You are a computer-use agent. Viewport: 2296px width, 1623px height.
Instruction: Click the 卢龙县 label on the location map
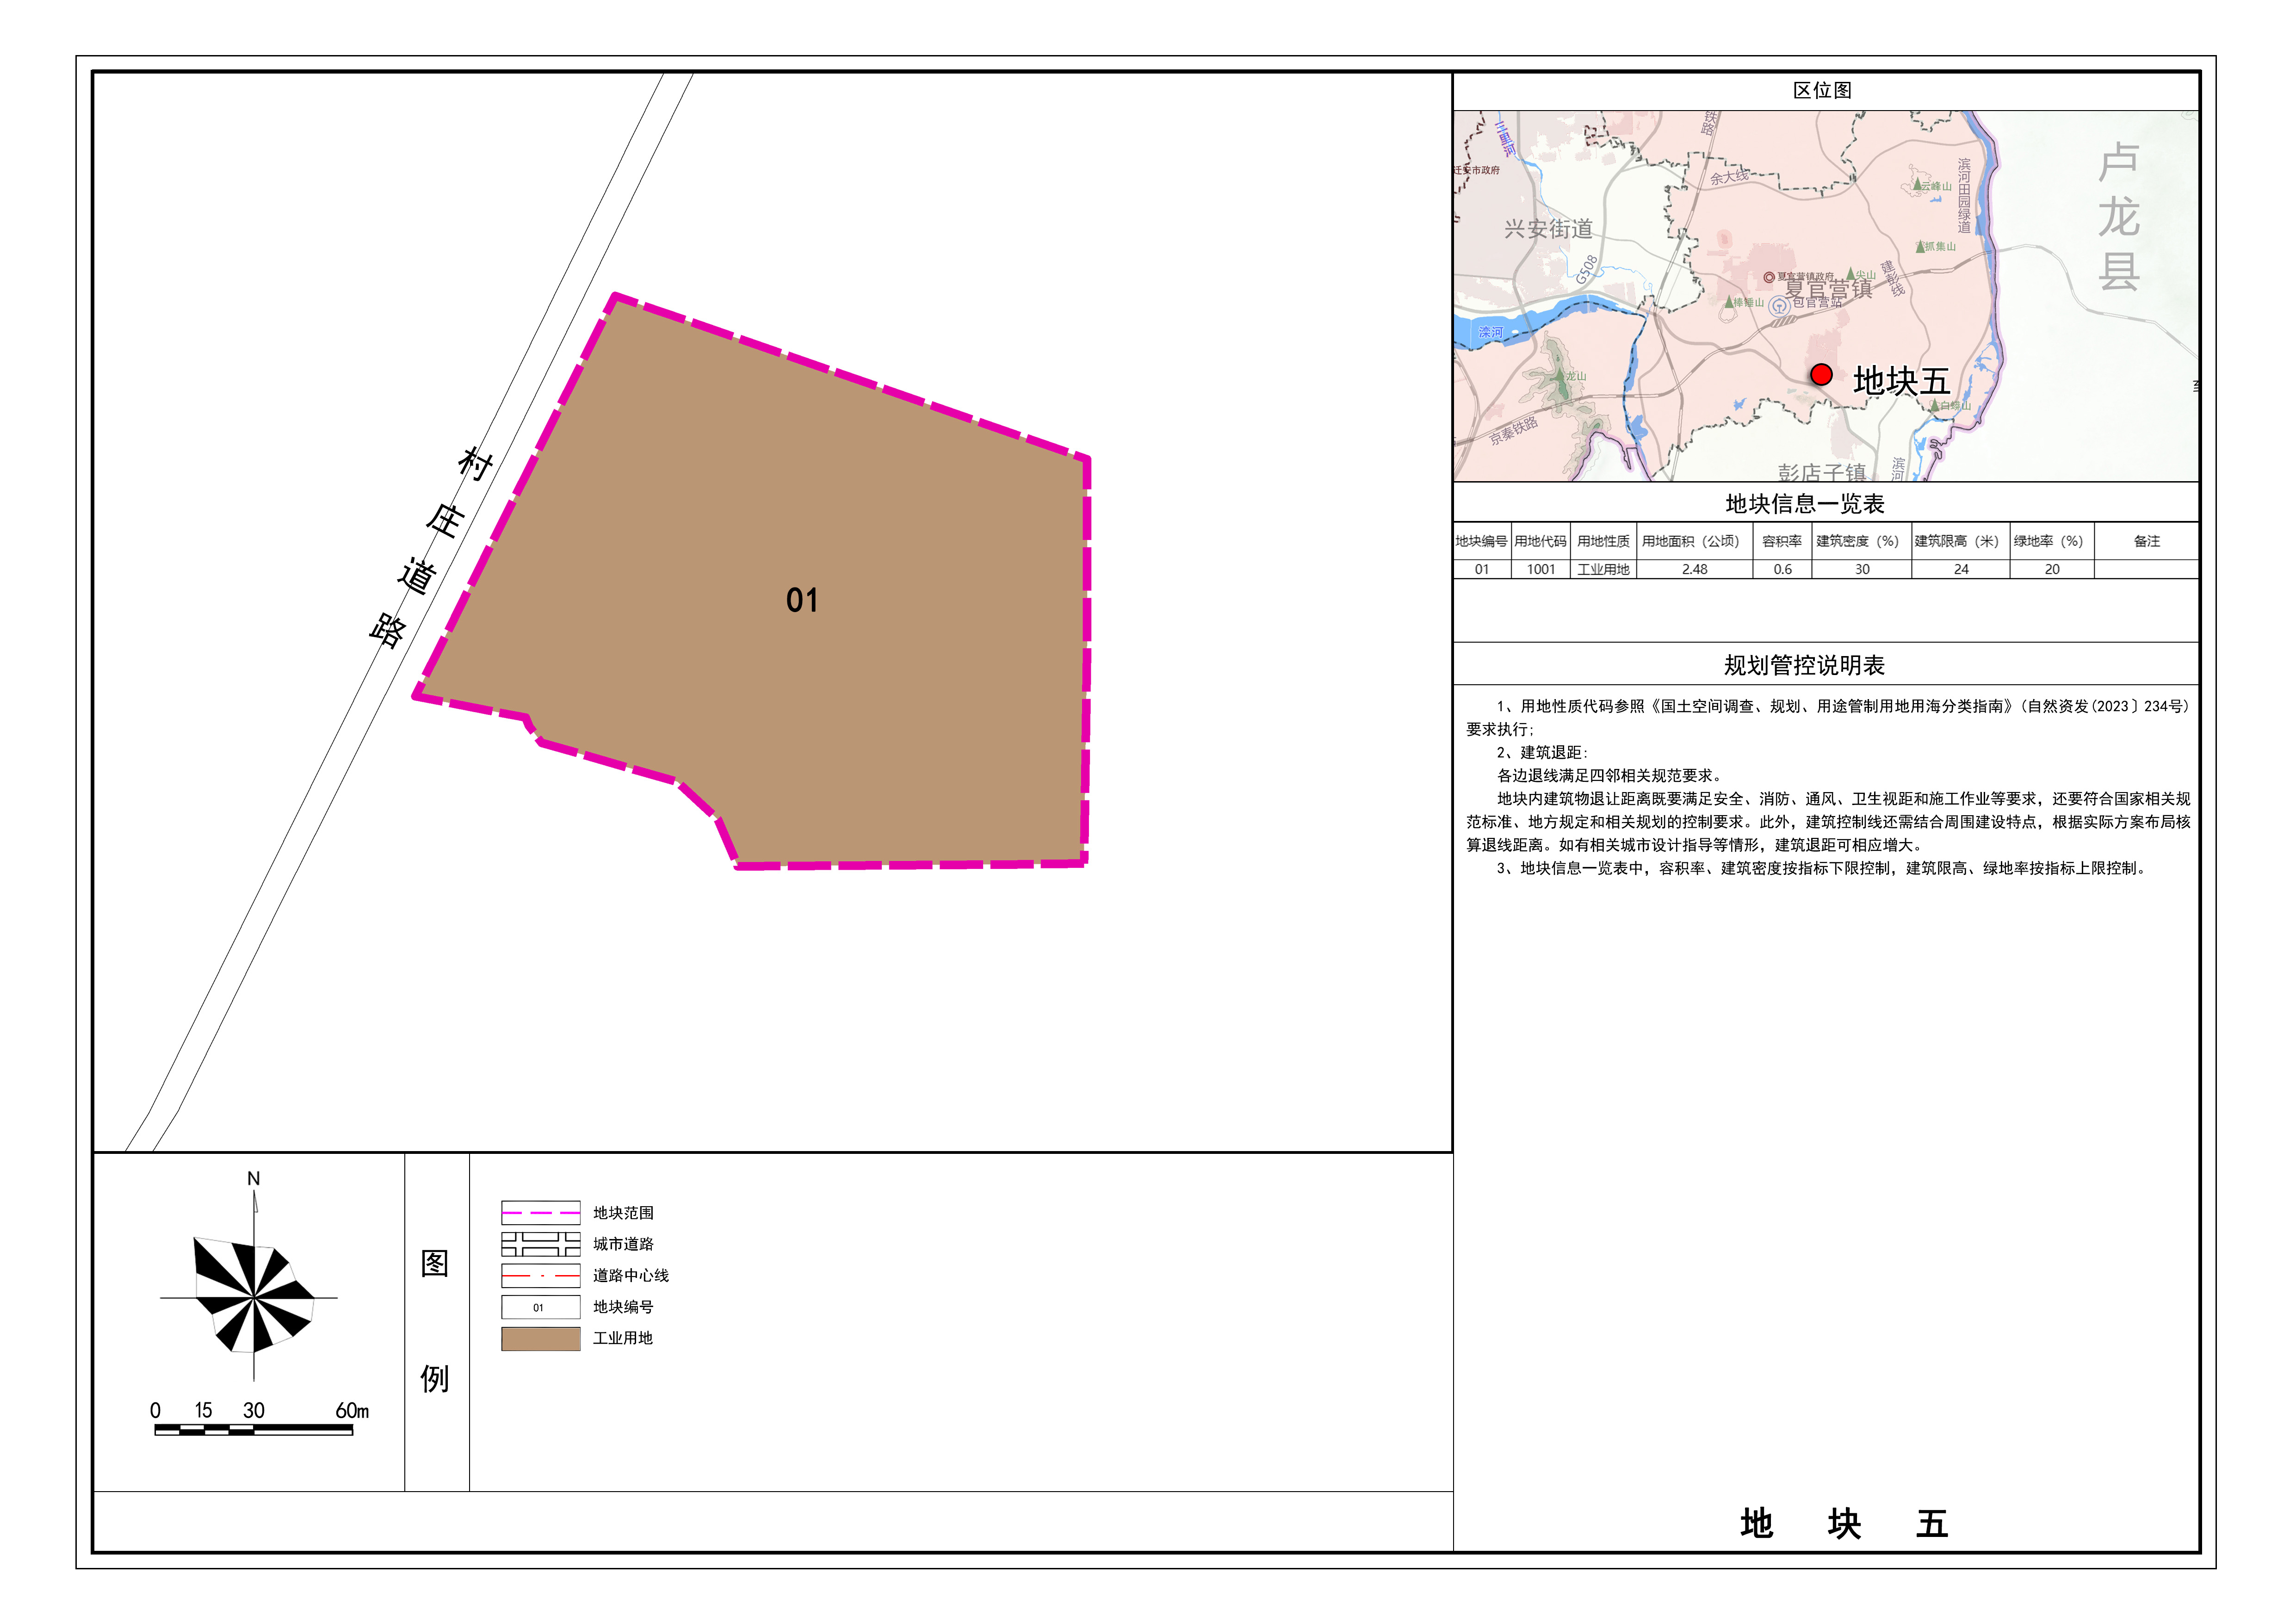click(2118, 217)
